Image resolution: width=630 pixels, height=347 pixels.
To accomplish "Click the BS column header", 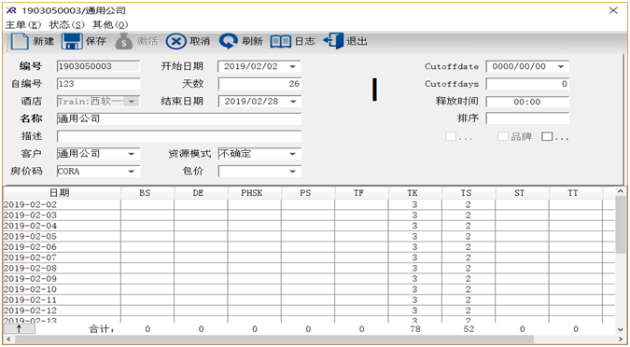I will pyautogui.click(x=147, y=193).
